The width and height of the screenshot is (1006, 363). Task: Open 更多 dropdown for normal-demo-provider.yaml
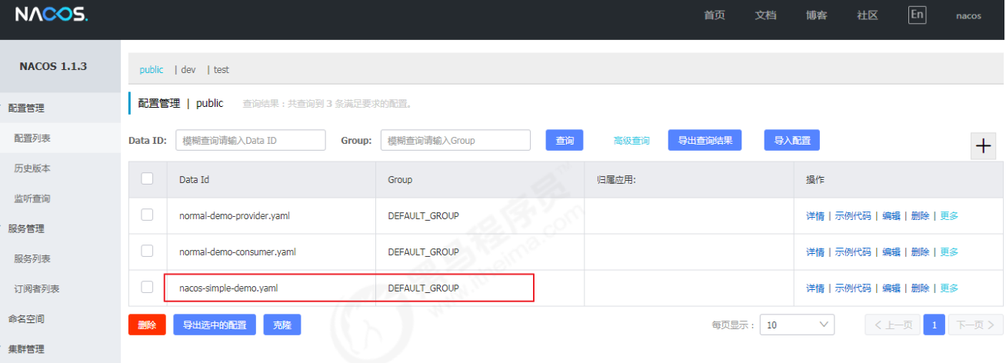[x=949, y=216]
